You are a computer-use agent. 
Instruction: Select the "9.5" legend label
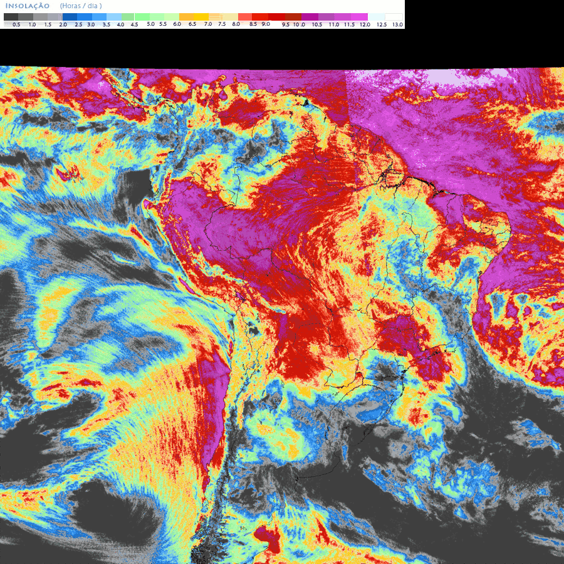coord(286,25)
